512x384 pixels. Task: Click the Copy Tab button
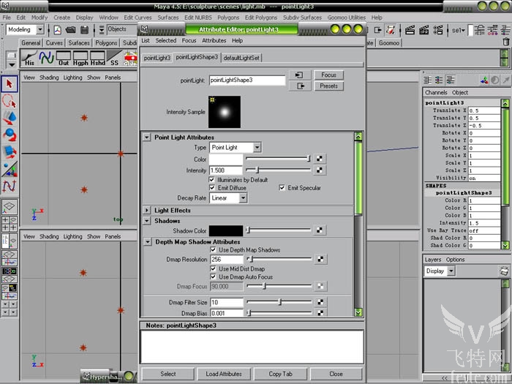click(280, 374)
